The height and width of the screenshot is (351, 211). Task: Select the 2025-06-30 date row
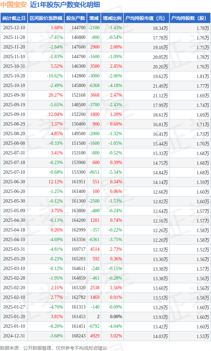point(14,182)
